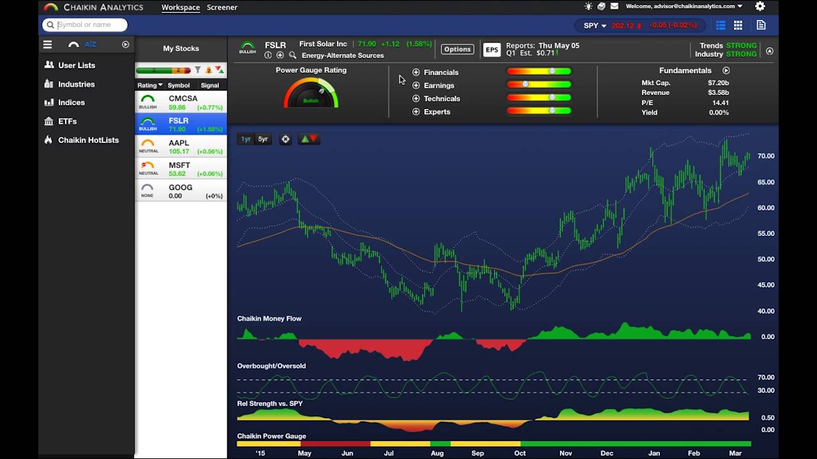
Task: Switch to the Workspace tab
Action: 181,7
